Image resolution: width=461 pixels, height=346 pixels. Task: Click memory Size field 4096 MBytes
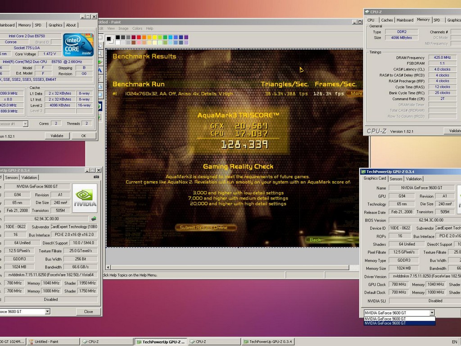[402, 38]
